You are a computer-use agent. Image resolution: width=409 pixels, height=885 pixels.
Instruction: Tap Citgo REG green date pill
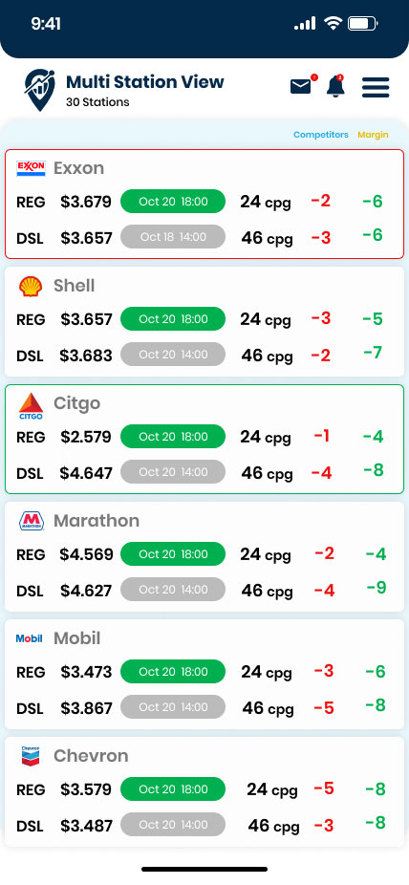173,437
